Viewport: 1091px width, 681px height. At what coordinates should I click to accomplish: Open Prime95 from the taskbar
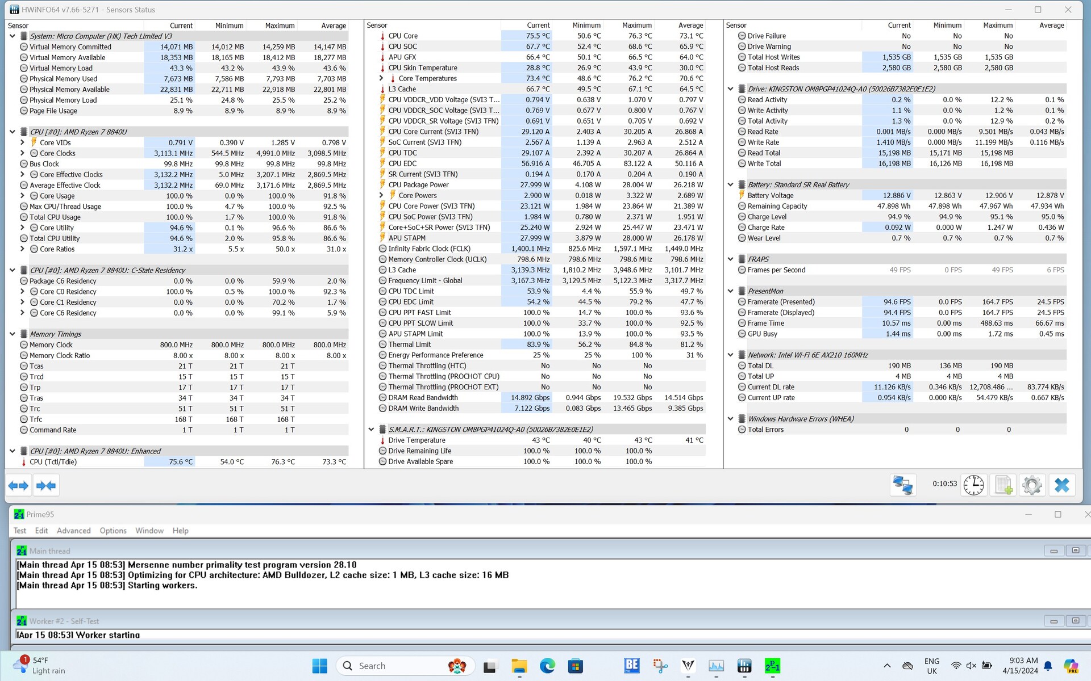(x=772, y=666)
